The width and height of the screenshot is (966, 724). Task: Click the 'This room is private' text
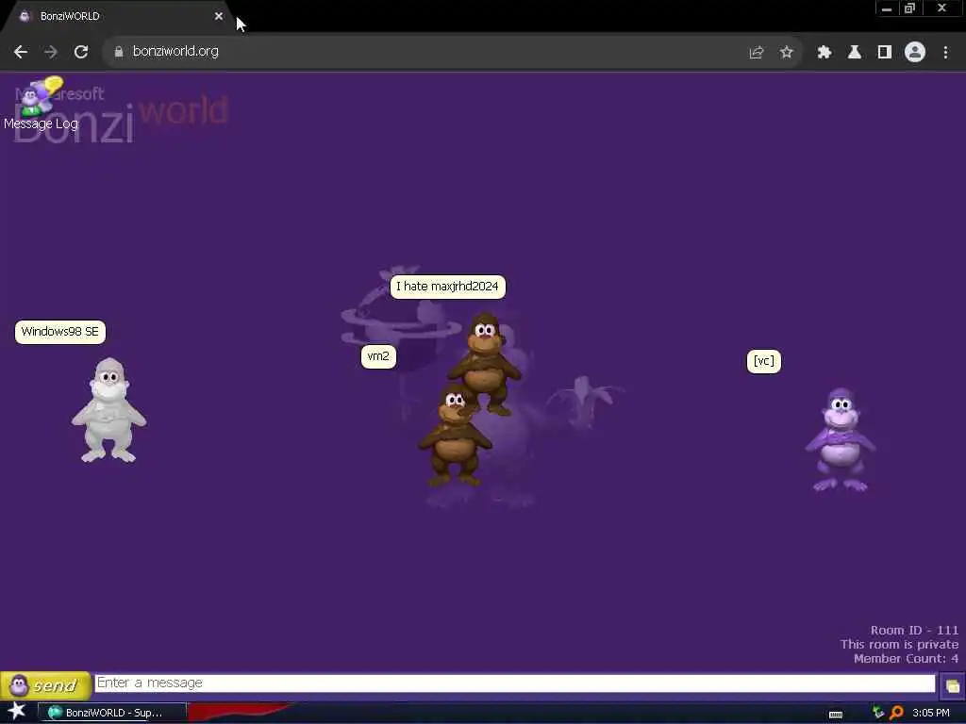[x=899, y=645]
